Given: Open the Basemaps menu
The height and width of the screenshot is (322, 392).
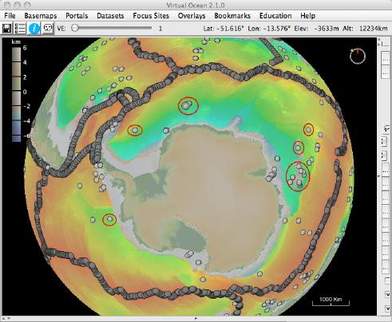Looking at the screenshot, I should (x=41, y=16).
